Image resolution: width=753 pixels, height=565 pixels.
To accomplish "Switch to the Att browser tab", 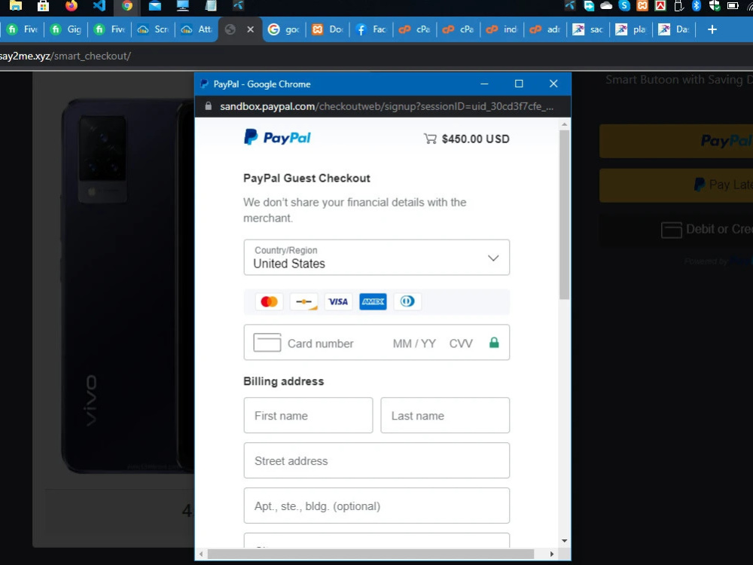I will pyautogui.click(x=197, y=29).
